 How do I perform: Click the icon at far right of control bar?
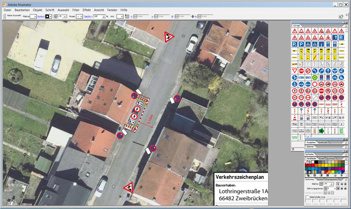click(341, 16)
